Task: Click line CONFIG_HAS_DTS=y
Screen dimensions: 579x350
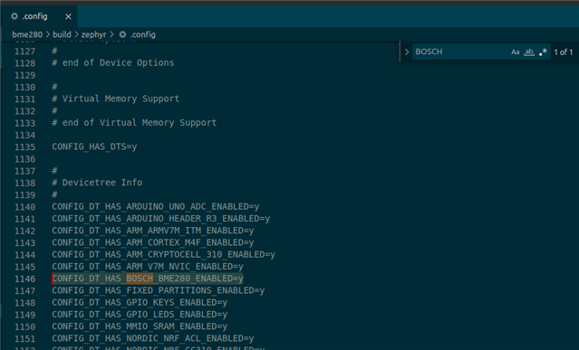Action: (x=94, y=147)
